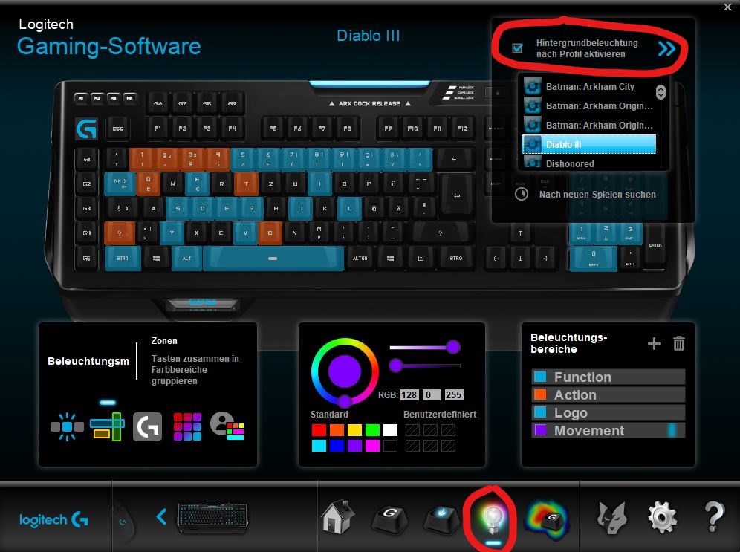Image resolution: width=740 pixels, height=552 pixels.
Task: Open the key press heat map icon
Action: (548, 519)
